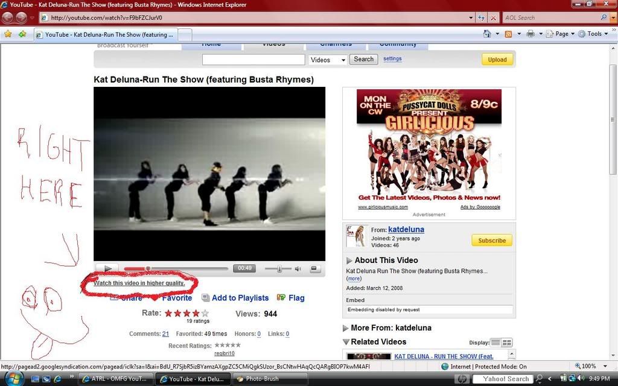Click the YouTube search text field
Image resolution: width=618 pixels, height=386 pixels.
click(253, 60)
